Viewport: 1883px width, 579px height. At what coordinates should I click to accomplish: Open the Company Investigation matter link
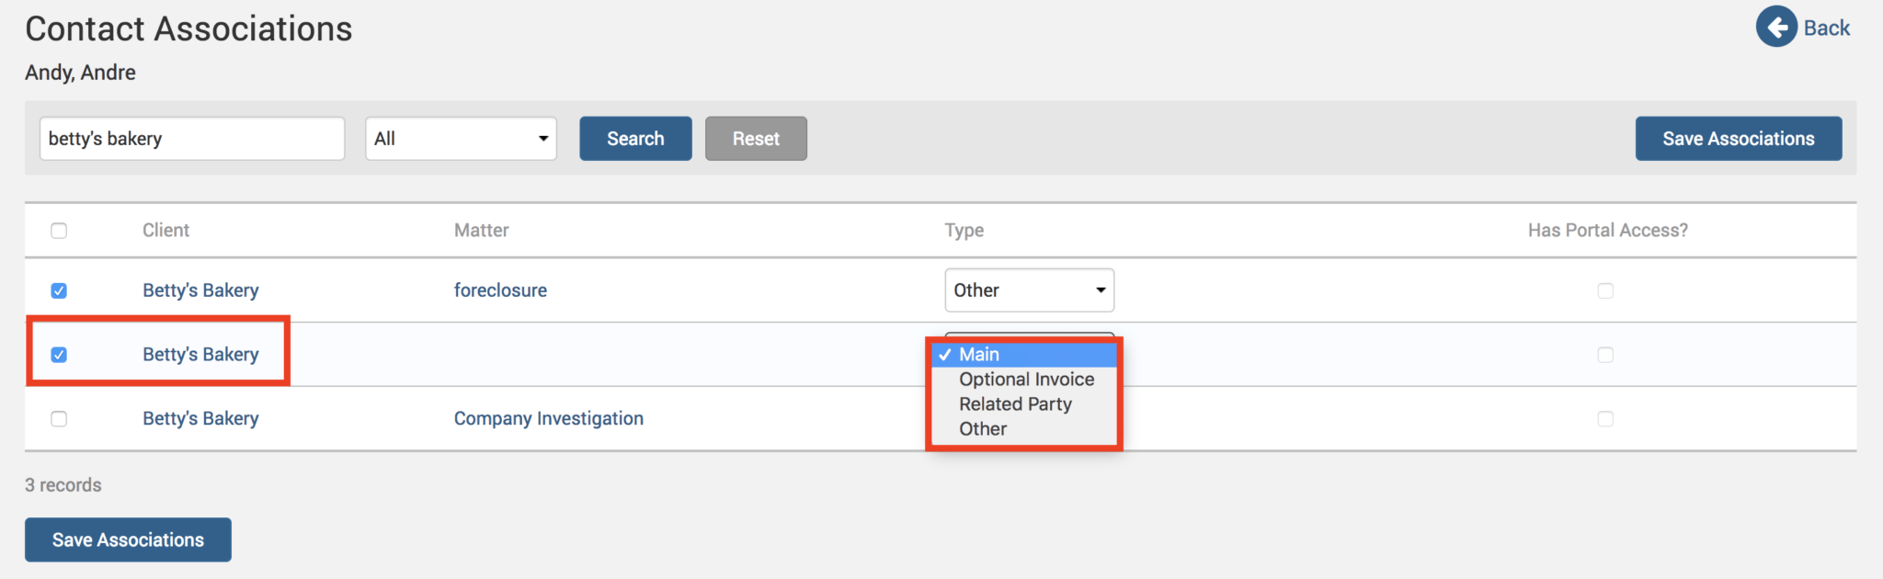coord(548,419)
